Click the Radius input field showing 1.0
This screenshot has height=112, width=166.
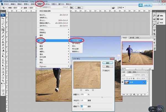point(84,100)
